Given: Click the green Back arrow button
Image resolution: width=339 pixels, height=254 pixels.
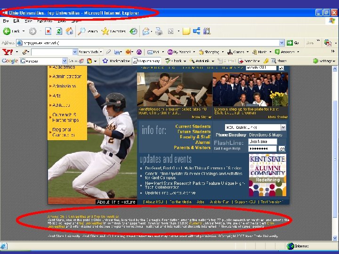Looking at the screenshot, I should pos(7,32).
